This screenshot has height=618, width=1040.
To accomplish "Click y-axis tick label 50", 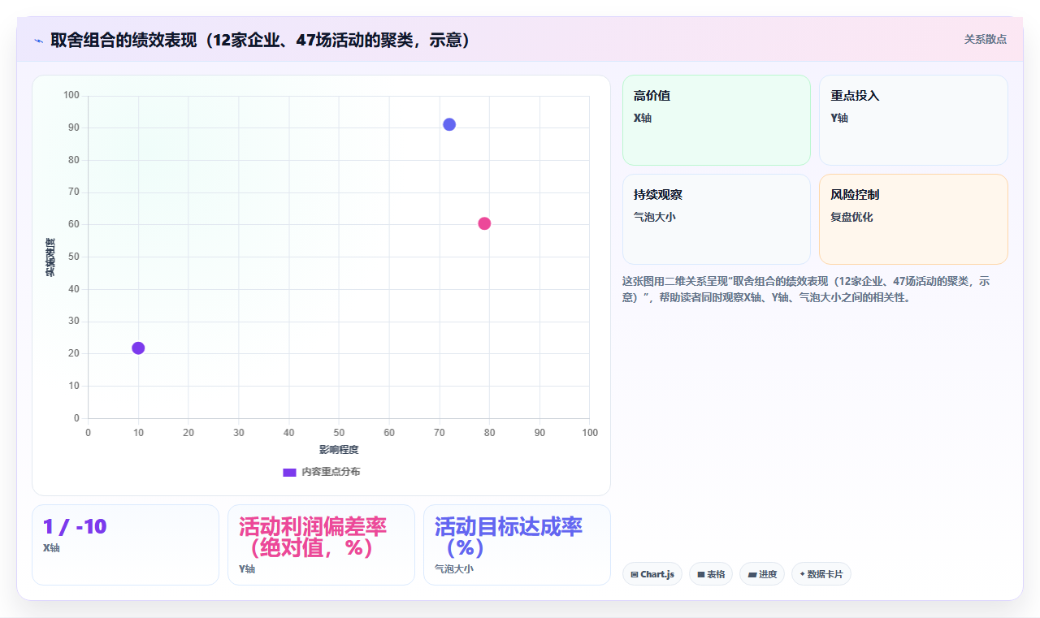I will (x=74, y=257).
